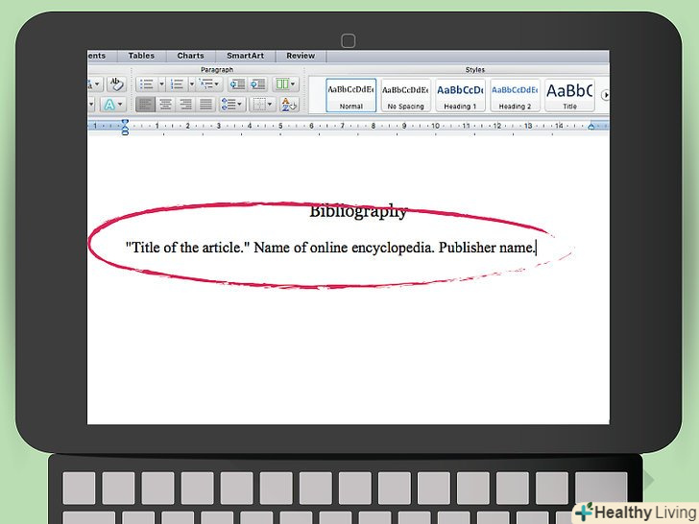The width and height of the screenshot is (699, 524).
Task: Toggle center text alignment
Action: [x=165, y=104]
